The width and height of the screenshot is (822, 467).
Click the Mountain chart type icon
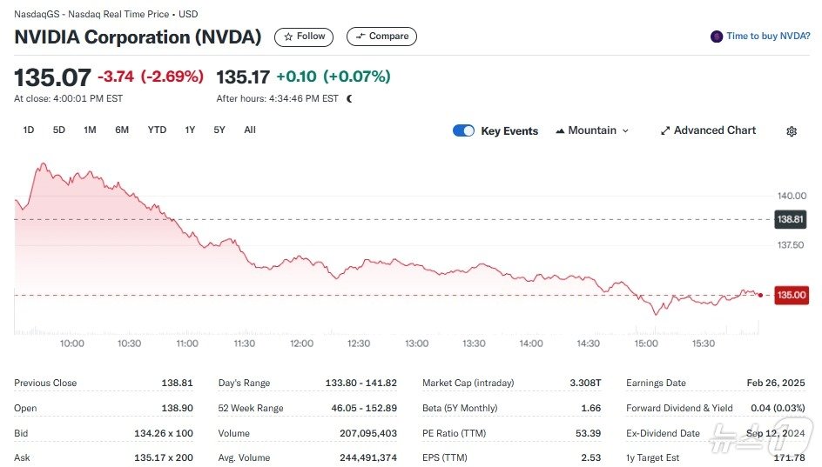(x=560, y=130)
